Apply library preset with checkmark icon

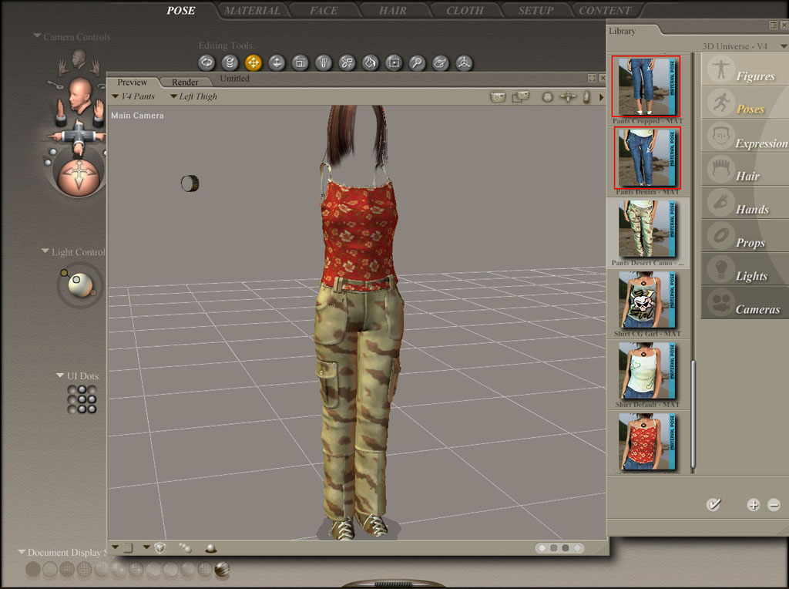[714, 505]
